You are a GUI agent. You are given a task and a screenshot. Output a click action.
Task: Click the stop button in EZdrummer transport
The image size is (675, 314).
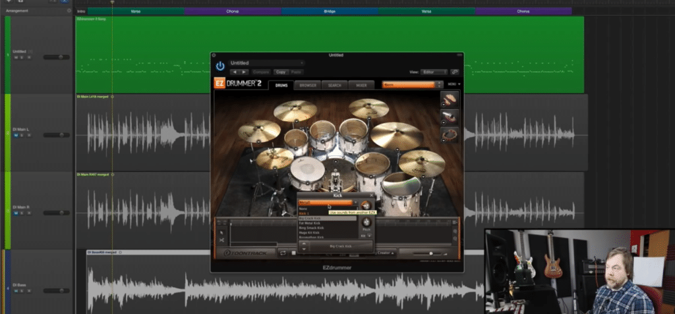[x=293, y=253]
